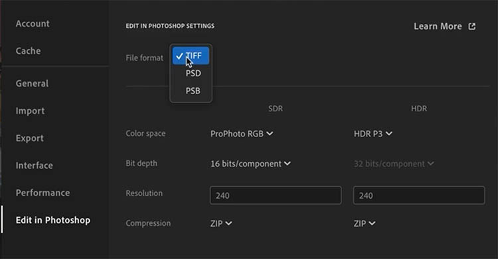This screenshot has width=498, height=259.
Task: Open the Import preferences tab
Action: click(30, 111)
